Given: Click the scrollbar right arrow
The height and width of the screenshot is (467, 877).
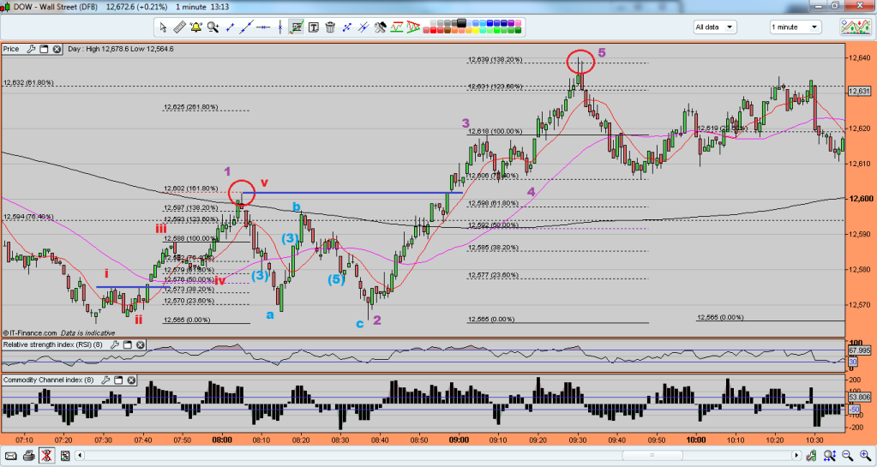Looking at the screenshot, I should [796, 455].
